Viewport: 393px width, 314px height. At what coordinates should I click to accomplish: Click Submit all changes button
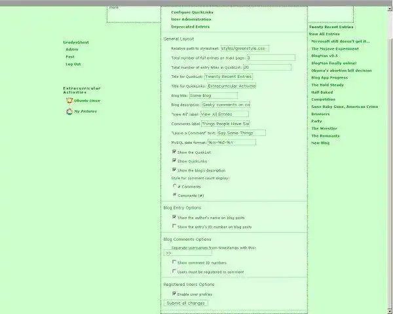(186, 304)
